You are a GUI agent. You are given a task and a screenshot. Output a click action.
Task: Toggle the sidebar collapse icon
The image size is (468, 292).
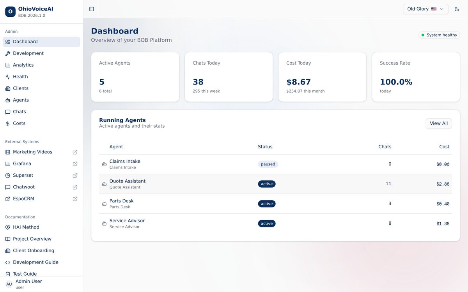(92, 9)
